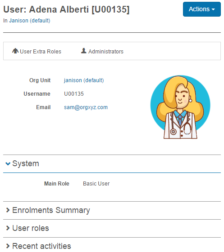Click the page title 'User: Adena Alberti [U00135]'
This screenshot has height=252, width=224.
(66, 9)
